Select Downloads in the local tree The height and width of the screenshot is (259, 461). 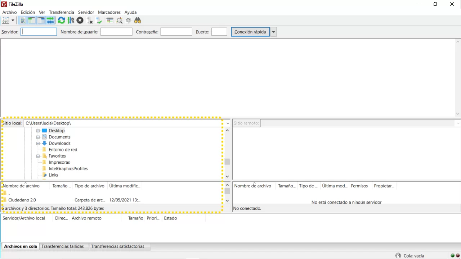pos(59,143)
